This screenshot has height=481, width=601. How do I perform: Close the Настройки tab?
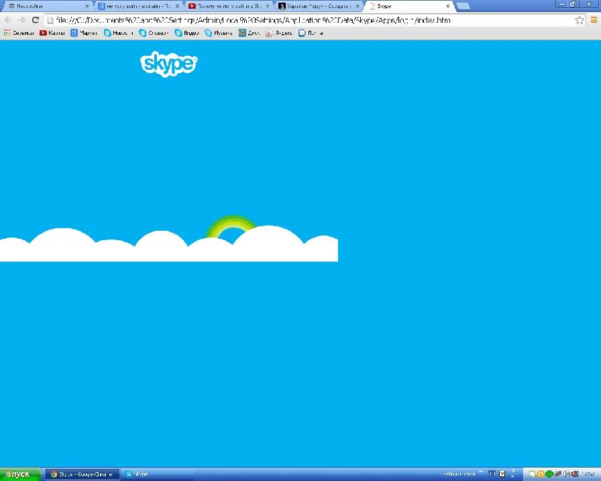[87, 6]
